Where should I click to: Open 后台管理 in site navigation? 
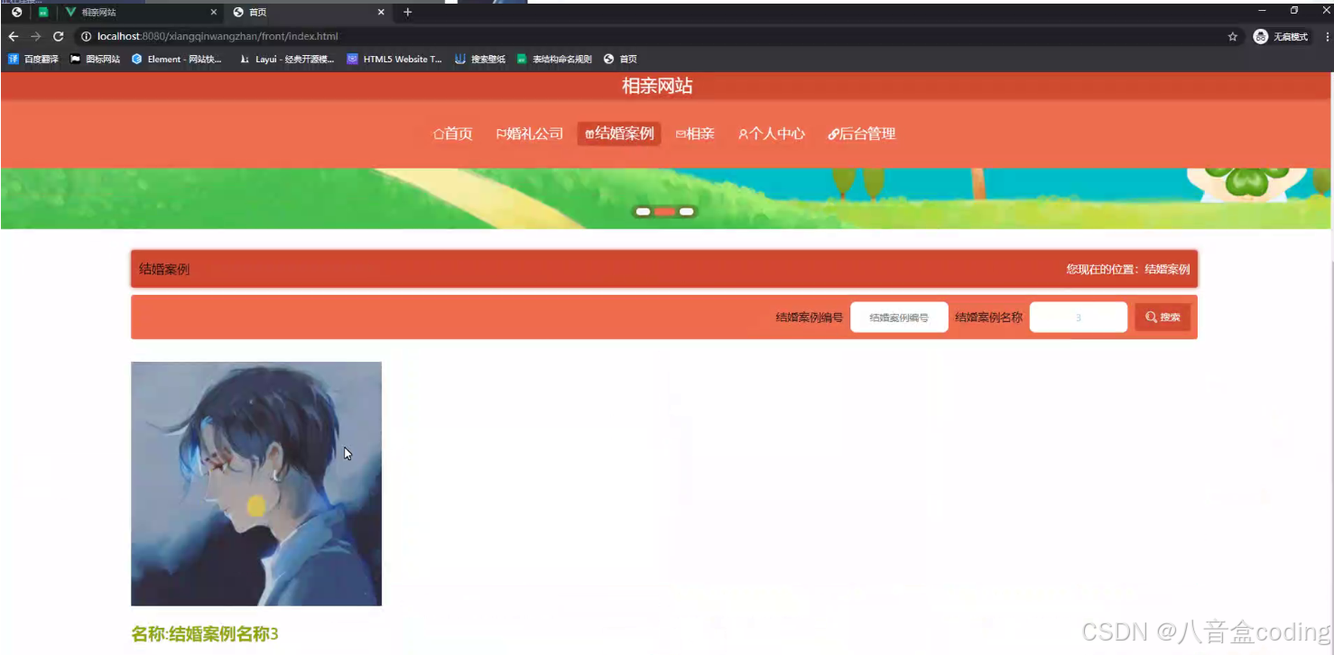point(862,134)
